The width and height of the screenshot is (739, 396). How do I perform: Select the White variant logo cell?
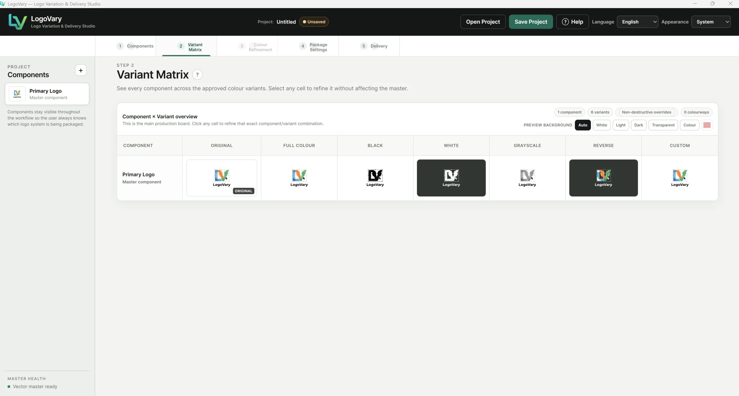[x=451, y=178]
